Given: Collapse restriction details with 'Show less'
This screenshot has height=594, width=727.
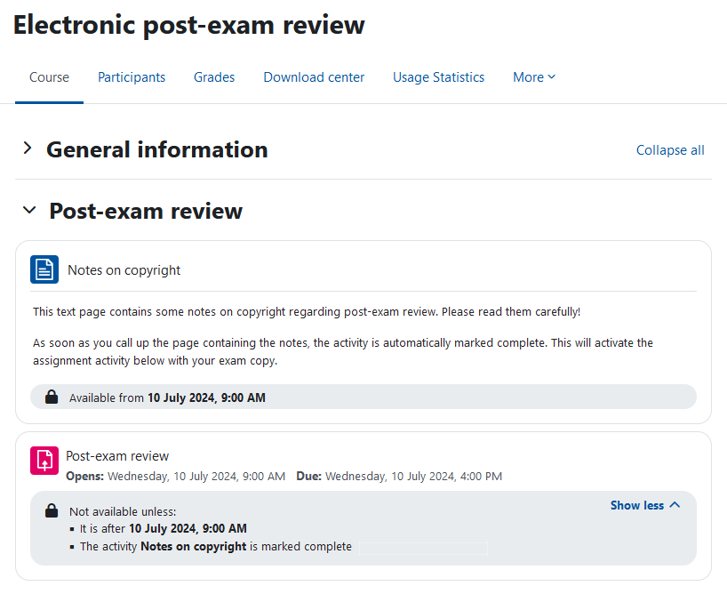Looking at the screenshot, I should tap(646, 505).
